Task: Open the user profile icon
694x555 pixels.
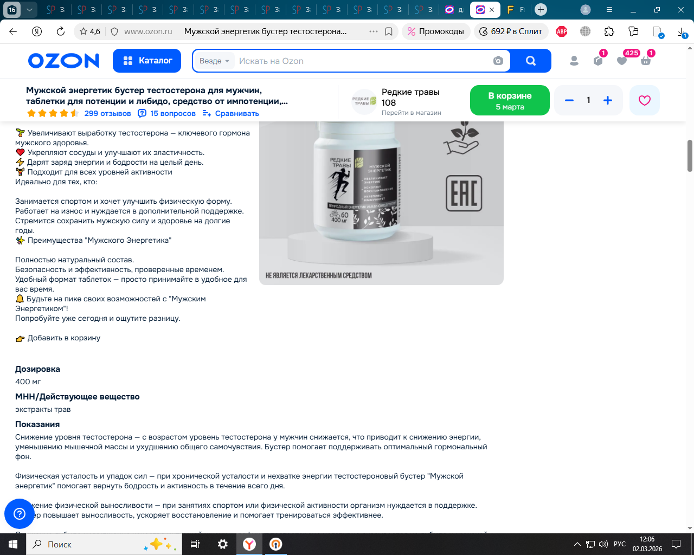Action: 574,61
